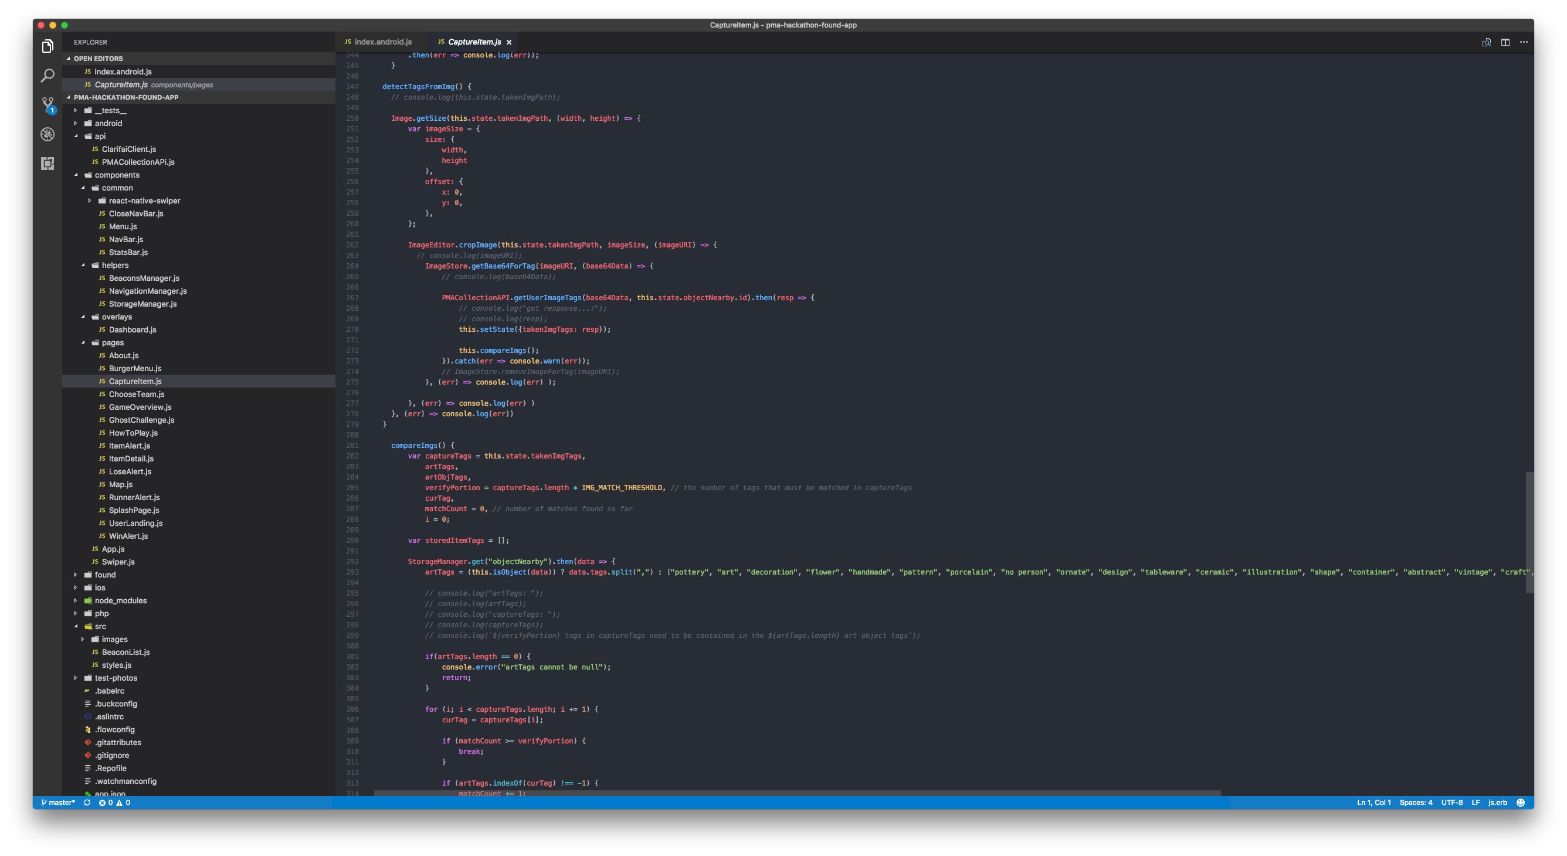Switch to the index.android.js tab
This screenshot has width=1567, height=856.
[382, 42]
